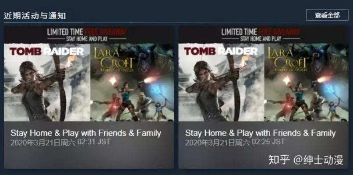Open the event title above 02:25 JST
Screen dimensions: 353x175
(260, 133)
